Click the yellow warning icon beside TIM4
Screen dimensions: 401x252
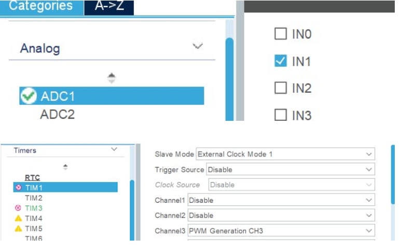pos(18,218)
